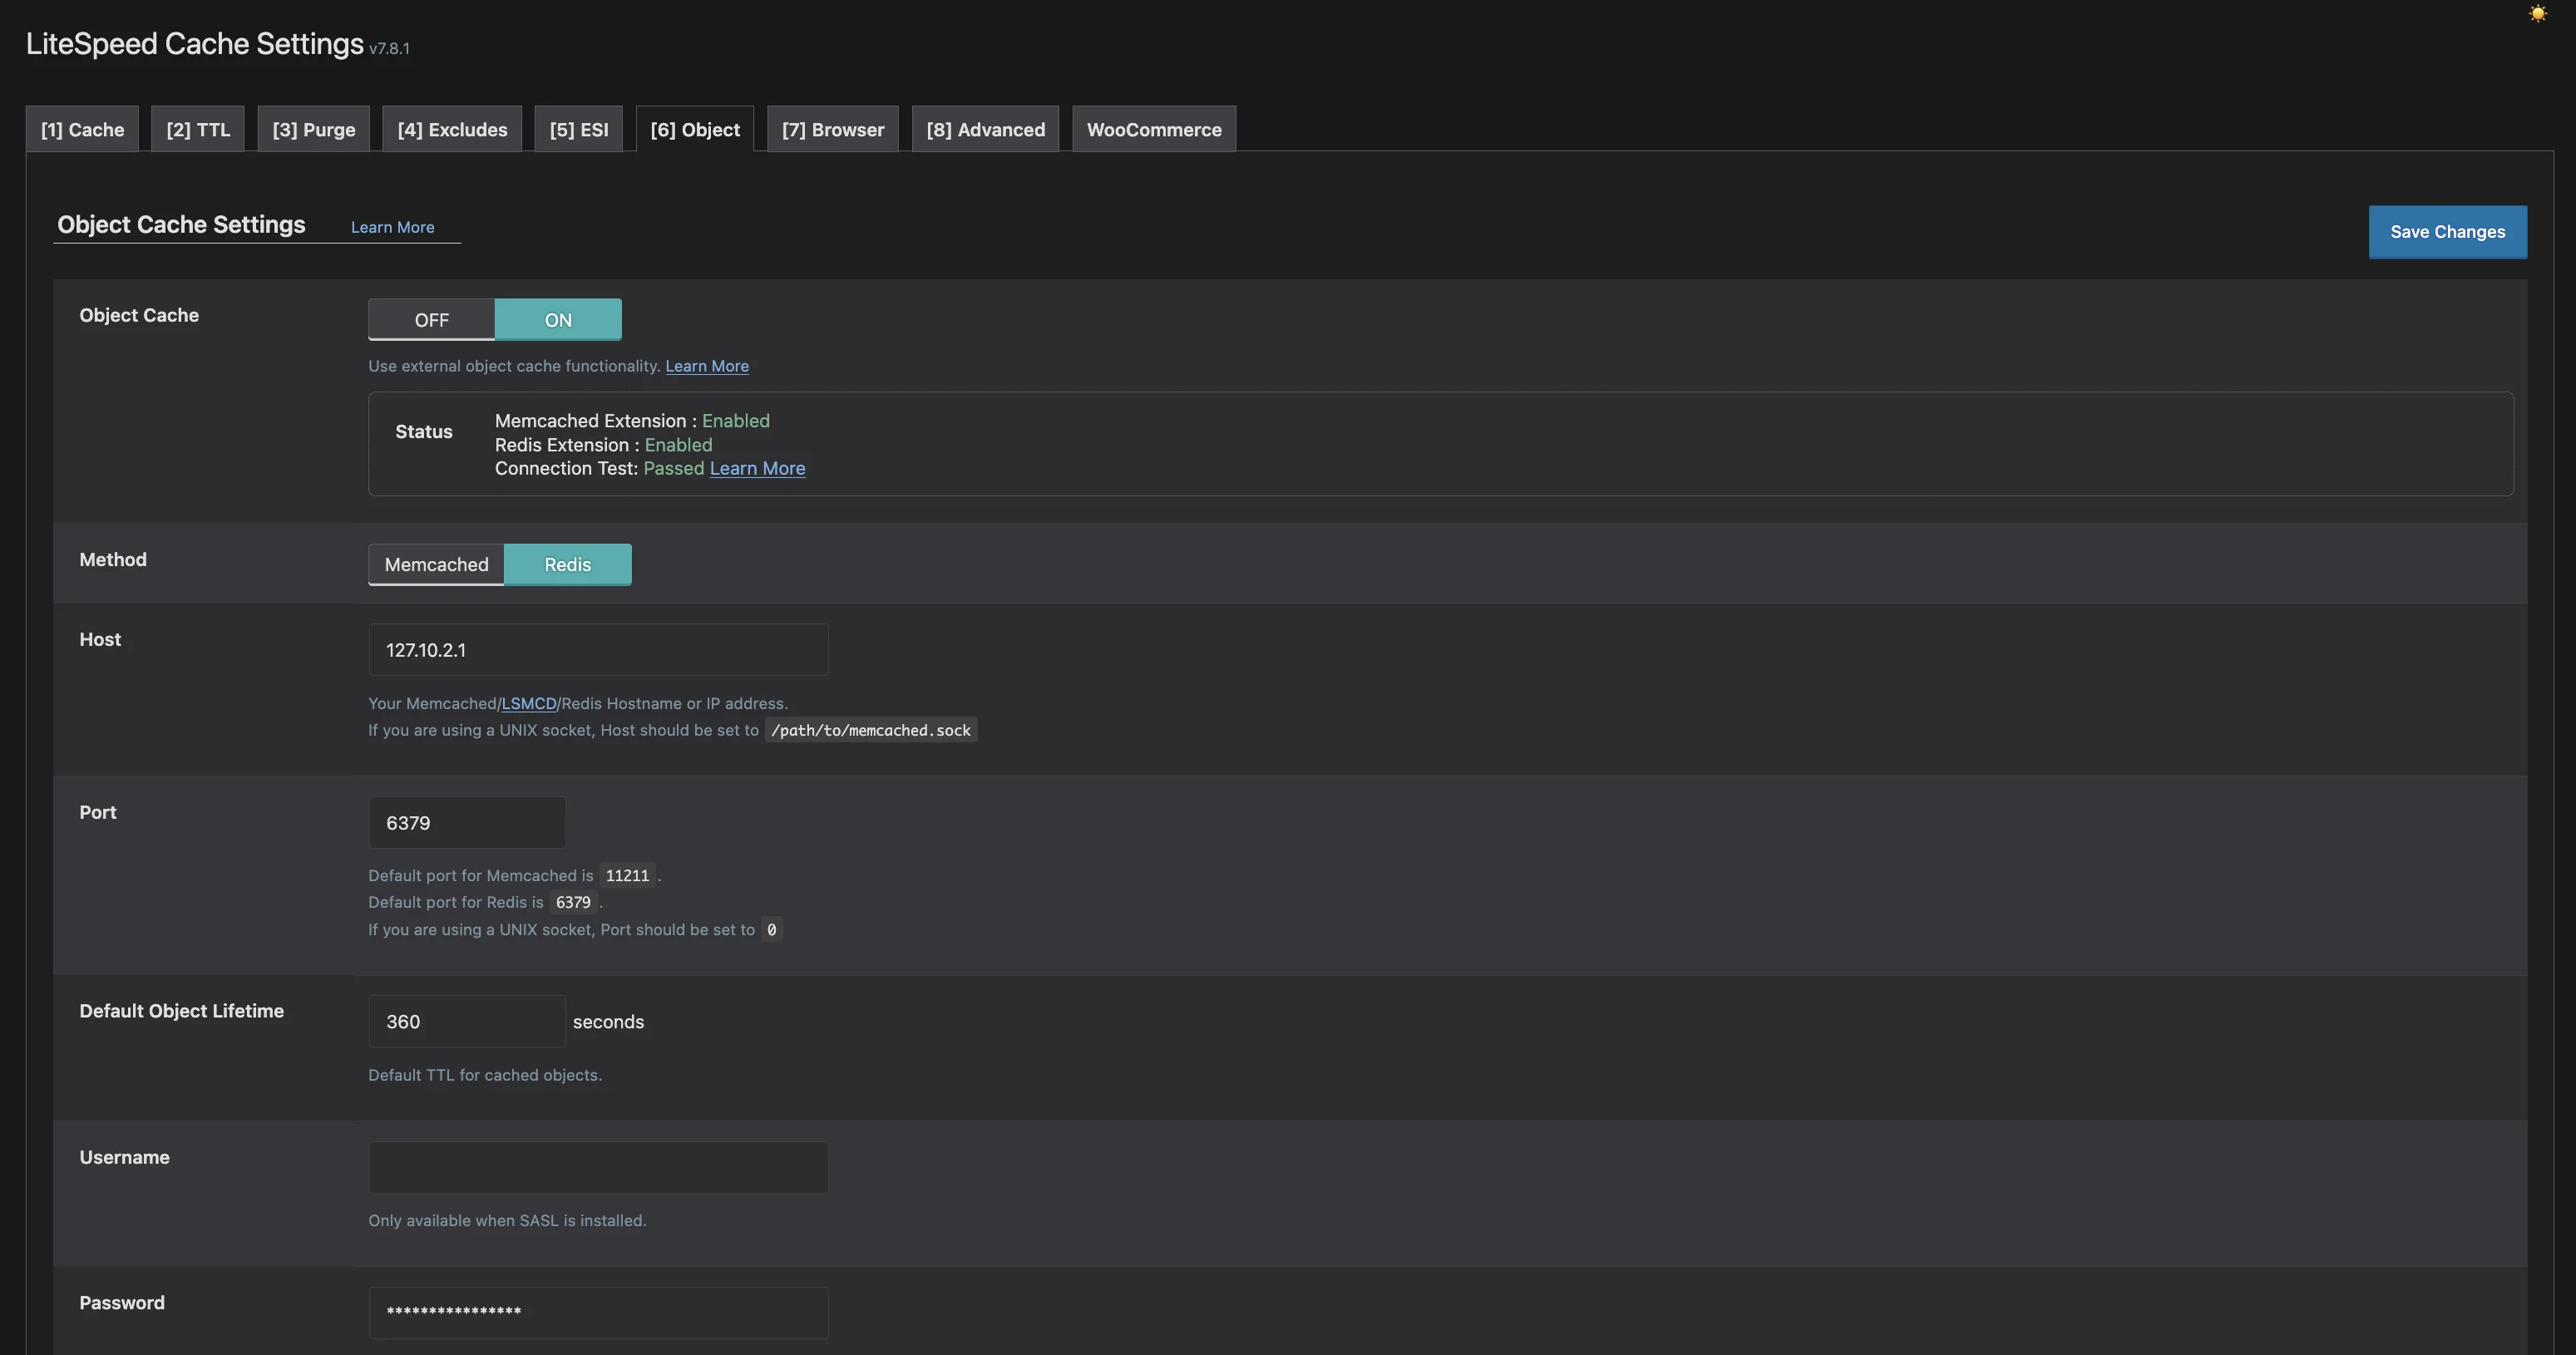The height and width of the screenshot is (1355, 2576).
Task: Click the Redis Extension Enabled status
Action: coord(678,444)
